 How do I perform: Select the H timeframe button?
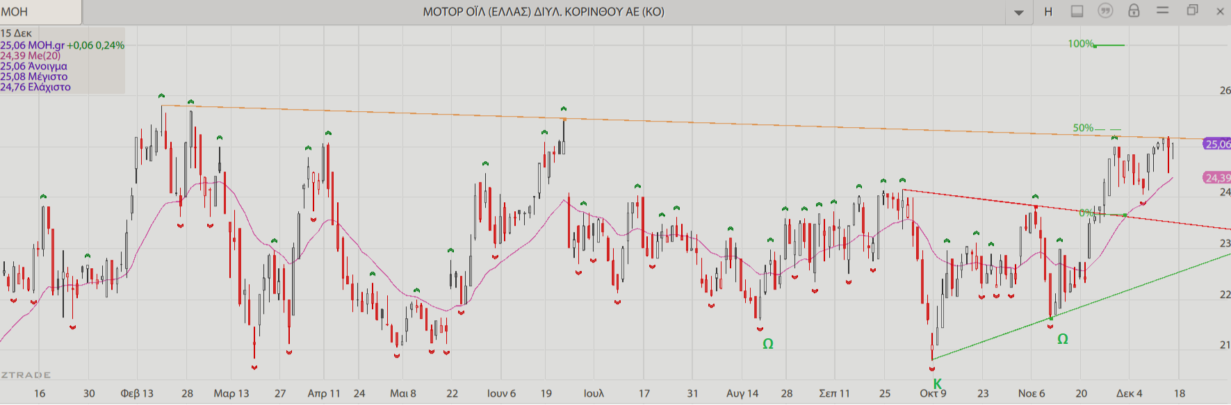point(1048,12)
